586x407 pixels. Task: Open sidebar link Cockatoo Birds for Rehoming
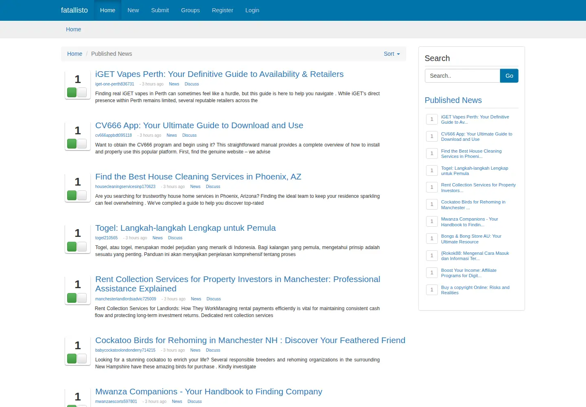coord(473,205)
